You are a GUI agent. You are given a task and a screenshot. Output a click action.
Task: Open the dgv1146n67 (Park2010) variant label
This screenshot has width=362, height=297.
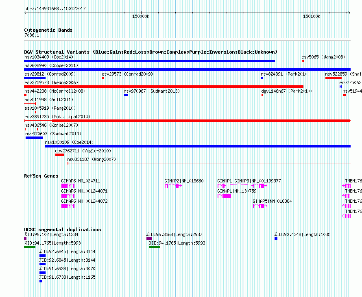tap(287, 91)
